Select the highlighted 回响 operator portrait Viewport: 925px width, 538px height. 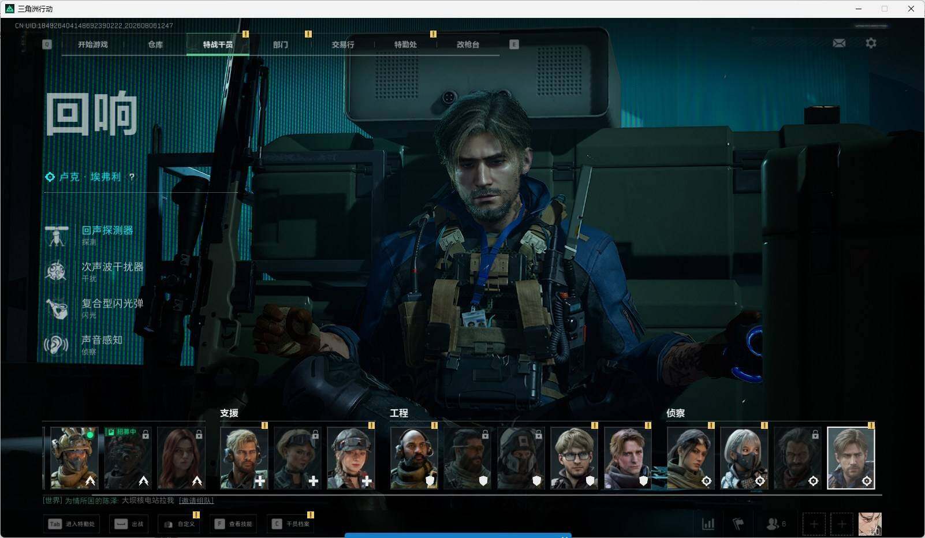pos(851,458)
